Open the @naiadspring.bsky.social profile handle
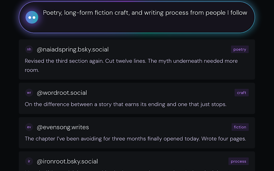 tap(72, 49)
